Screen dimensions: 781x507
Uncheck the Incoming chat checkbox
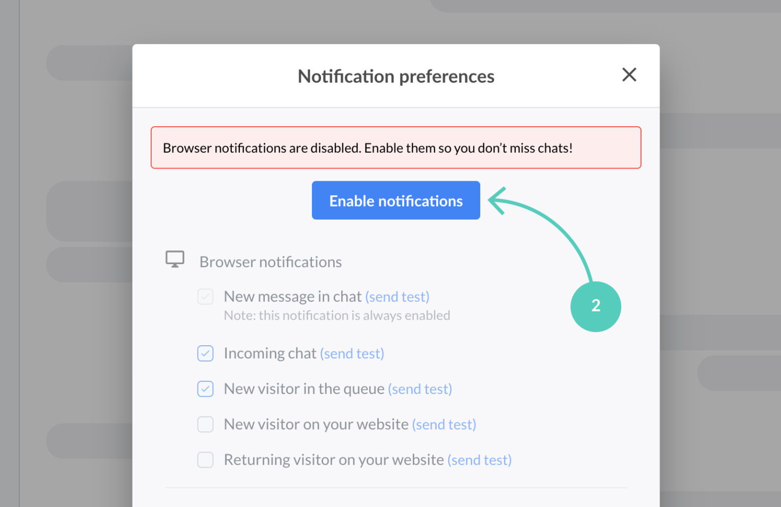point(205,353)
